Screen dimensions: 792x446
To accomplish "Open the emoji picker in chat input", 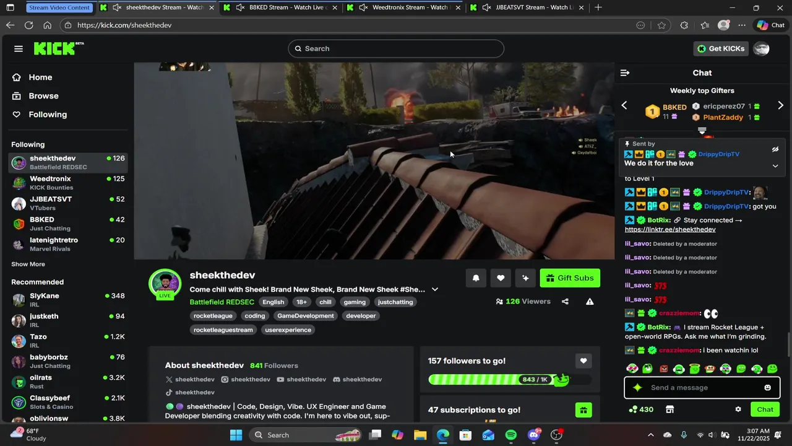I will coord(767,388).
